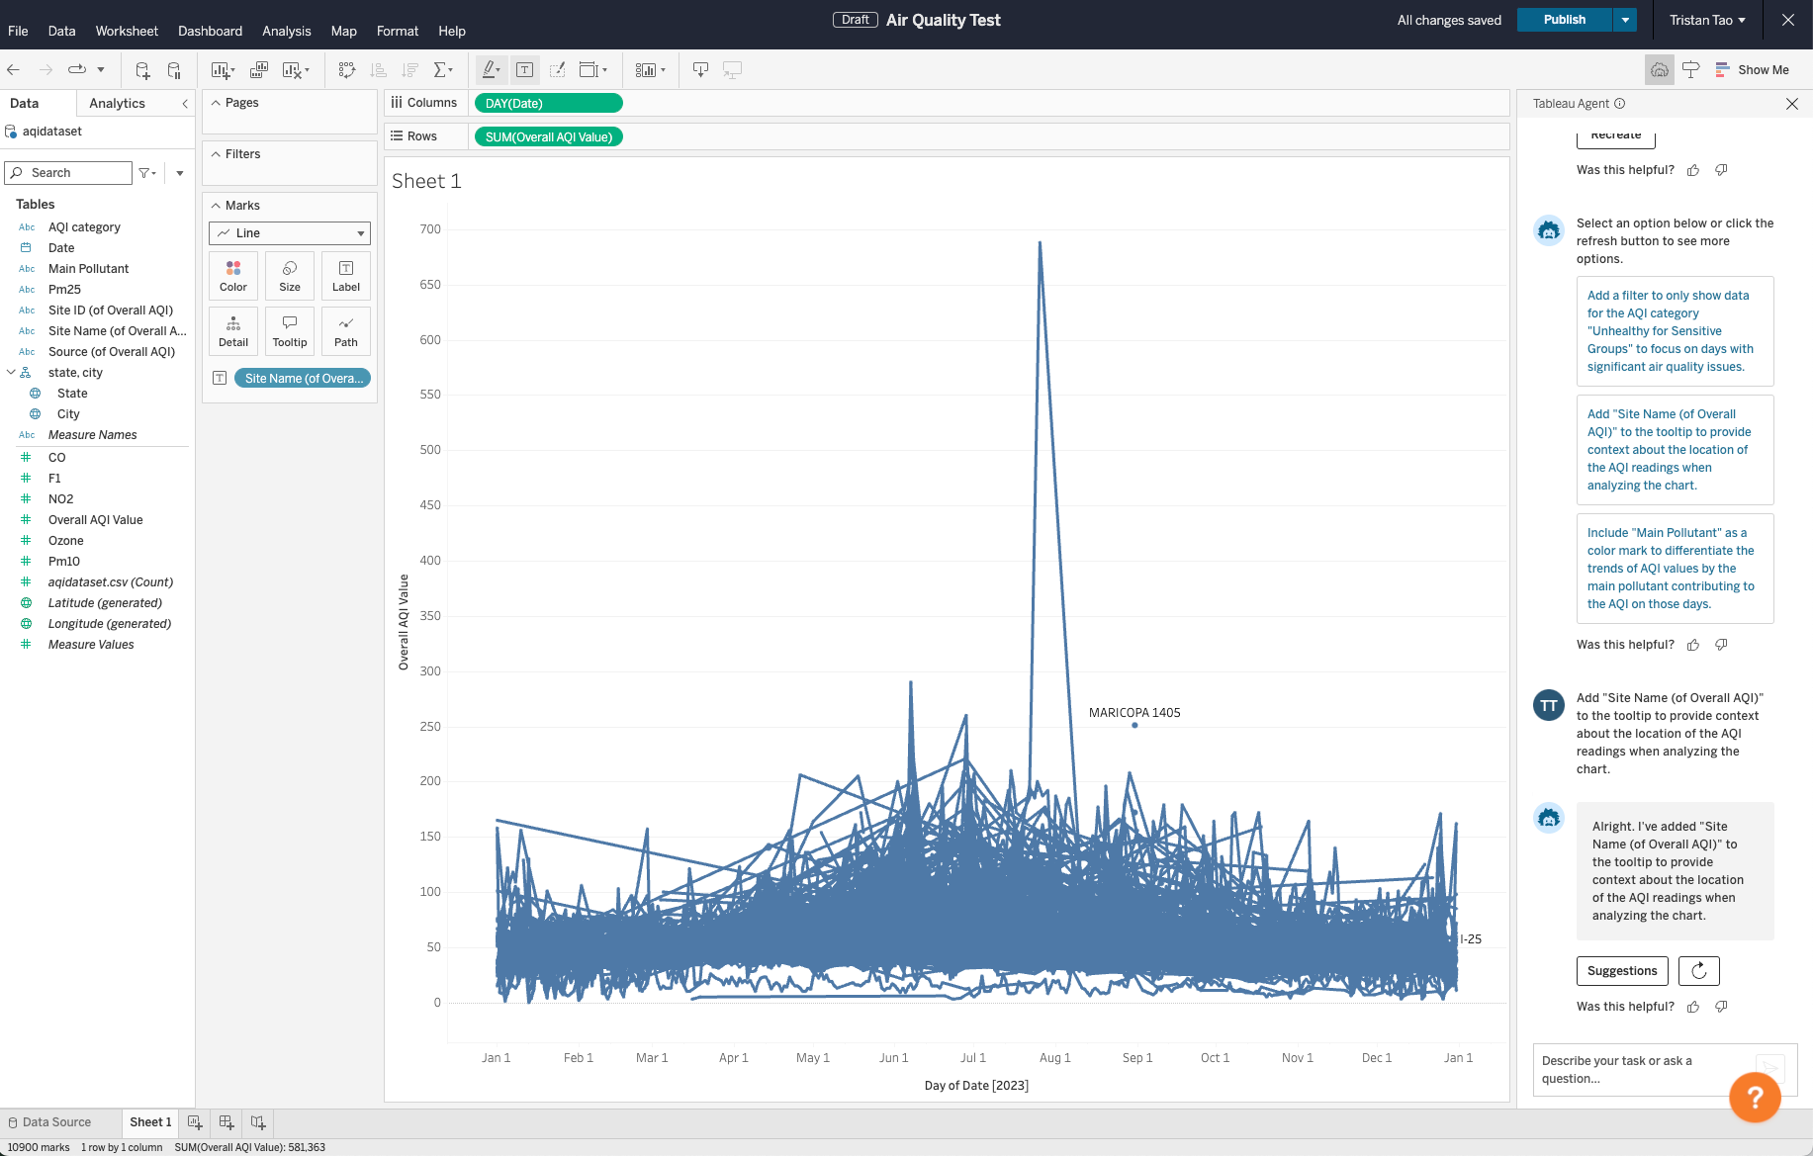
Task: Click the Redo forward arrow
Action: pyautogui.click(x=45, y=69)
